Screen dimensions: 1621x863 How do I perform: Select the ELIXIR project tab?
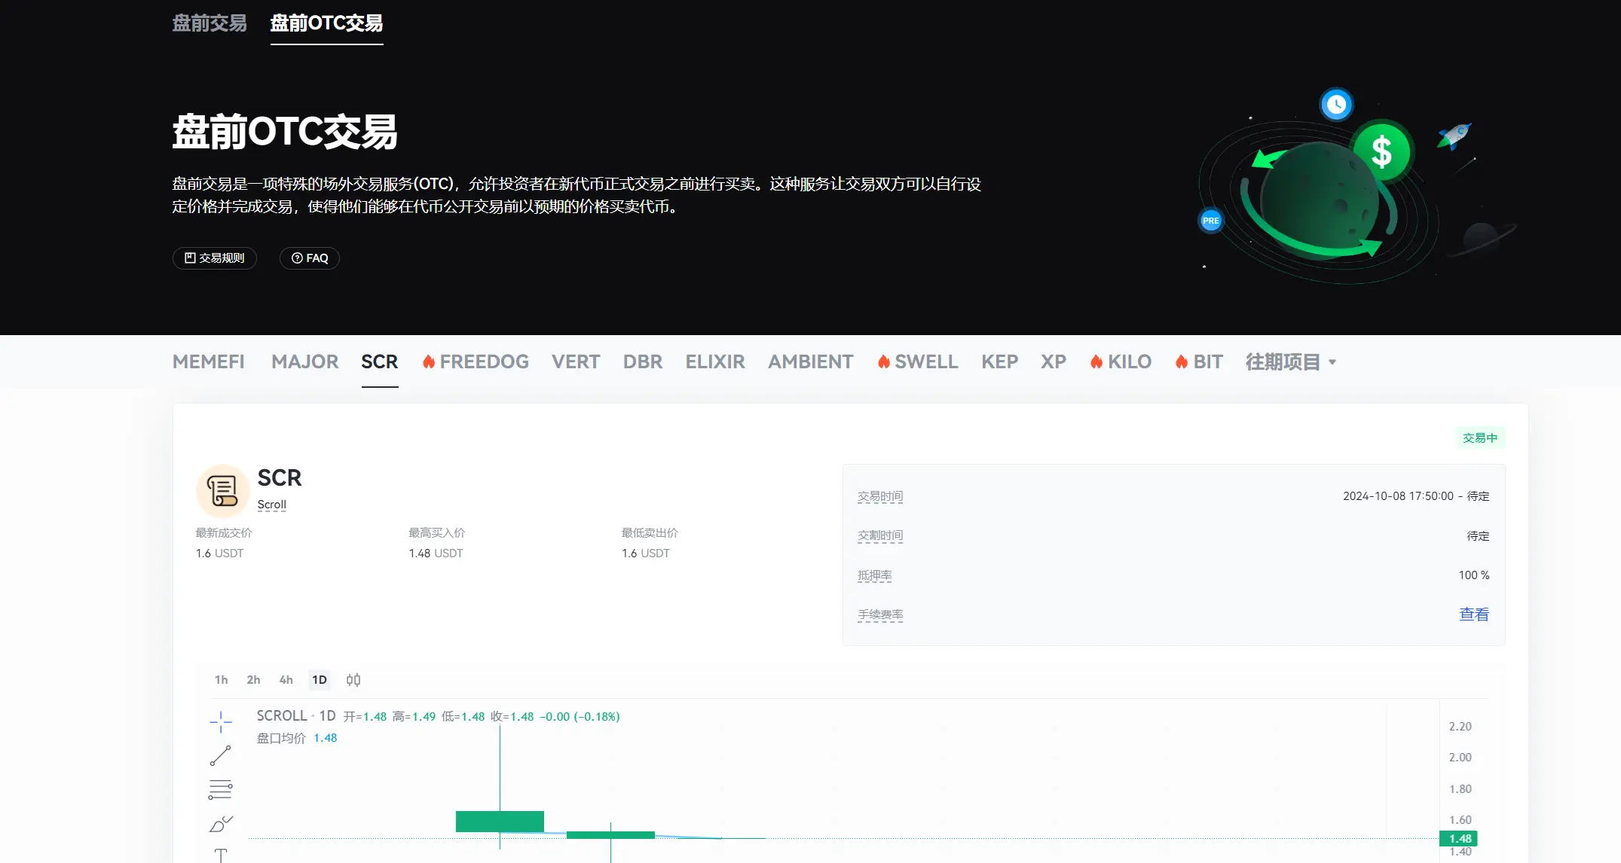[715, 362]
